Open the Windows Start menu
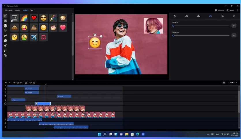The image size is (241, 139). [x=99, y=134]
